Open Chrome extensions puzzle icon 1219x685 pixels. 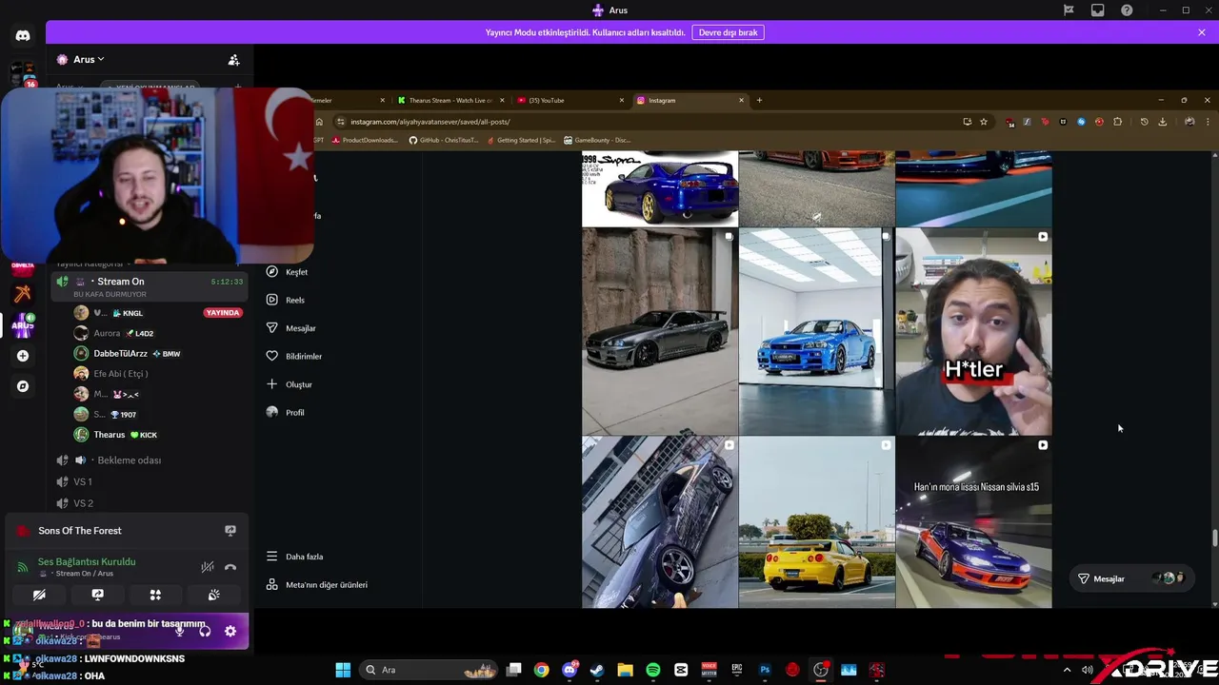[1117, 122]
